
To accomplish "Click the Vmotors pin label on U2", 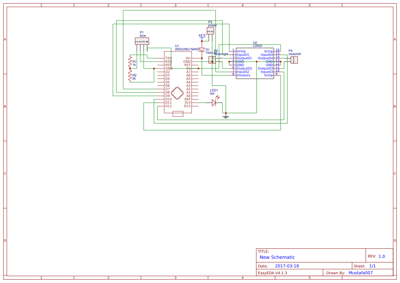I will (243, 75).
